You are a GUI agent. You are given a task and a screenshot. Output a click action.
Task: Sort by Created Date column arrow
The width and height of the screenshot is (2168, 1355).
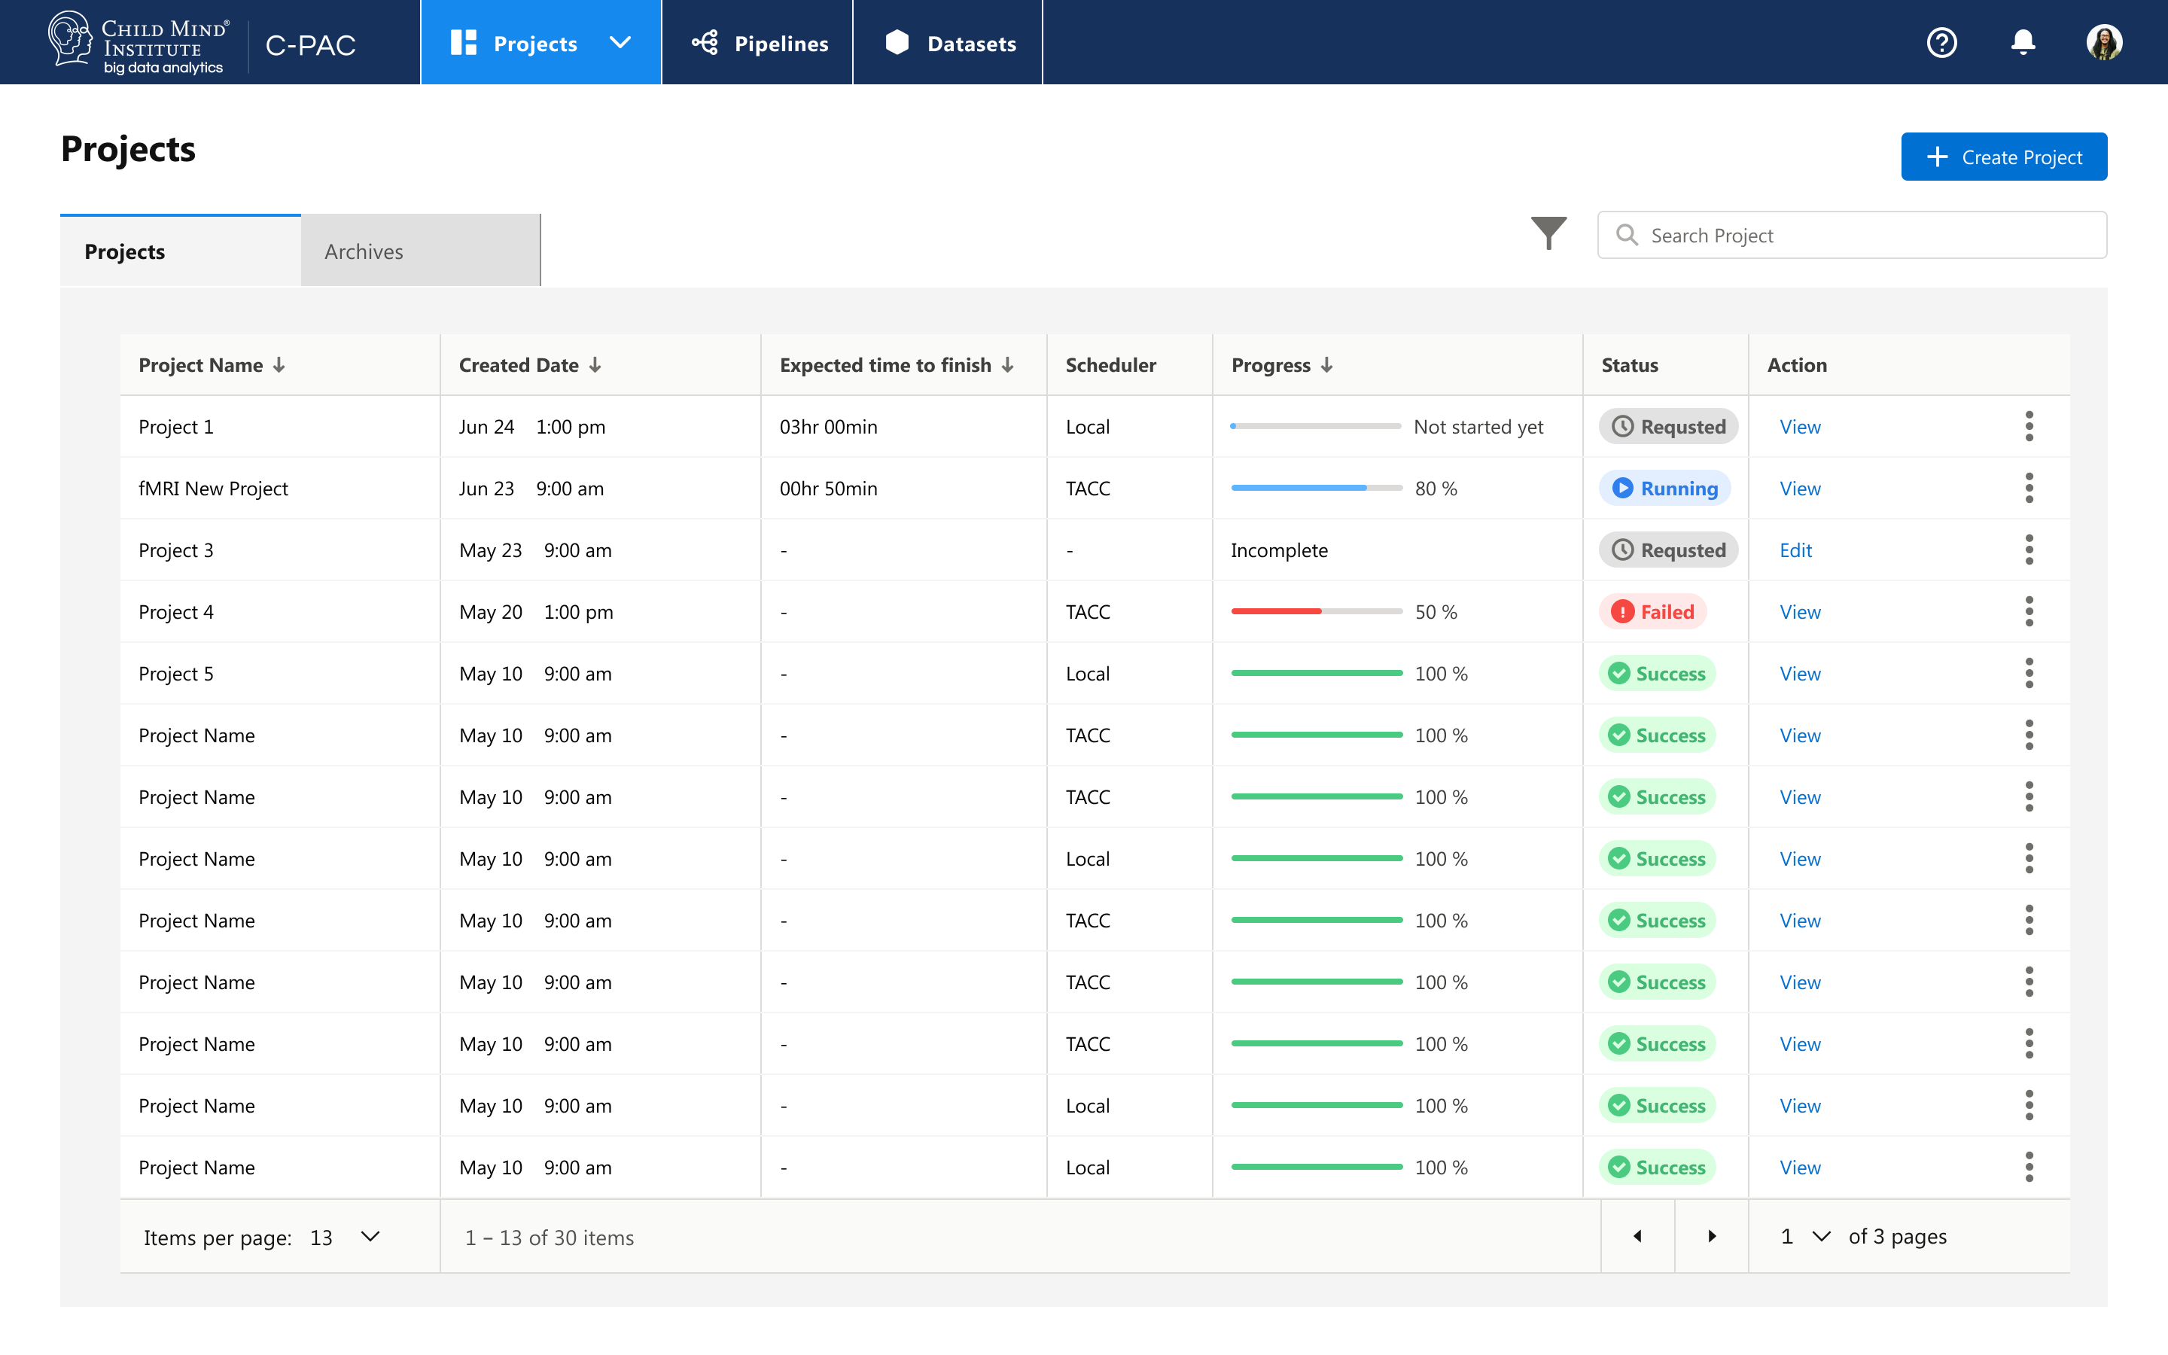coord(595,365)
